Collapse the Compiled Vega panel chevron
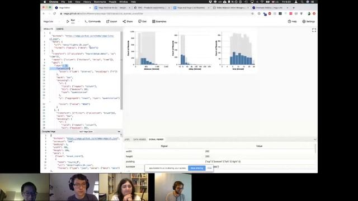358x201 pixels. click(119, 132)
